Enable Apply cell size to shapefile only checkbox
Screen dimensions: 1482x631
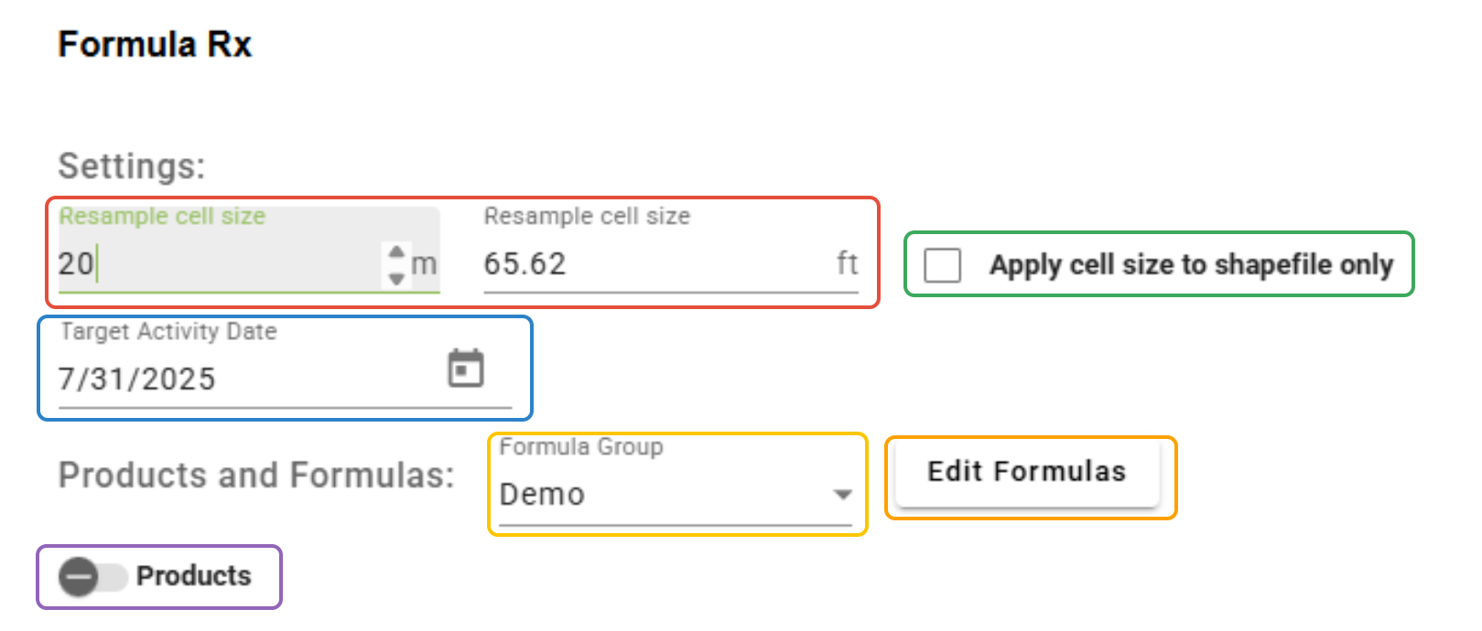(943, 265)
